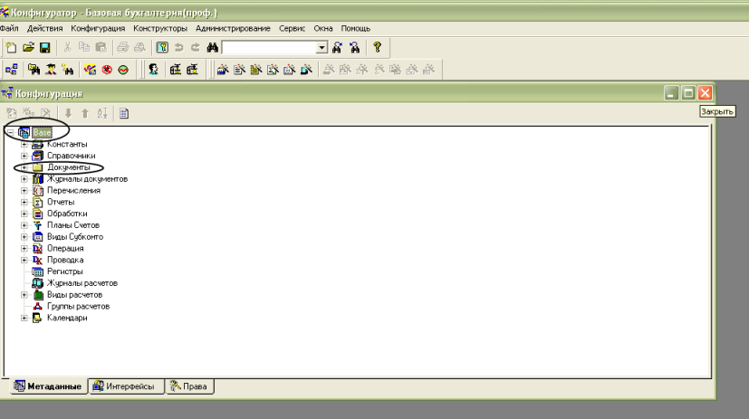Viewport: 749px width, 419px height.
Task: Expand the Справочники node
Action: coord(24,156)
